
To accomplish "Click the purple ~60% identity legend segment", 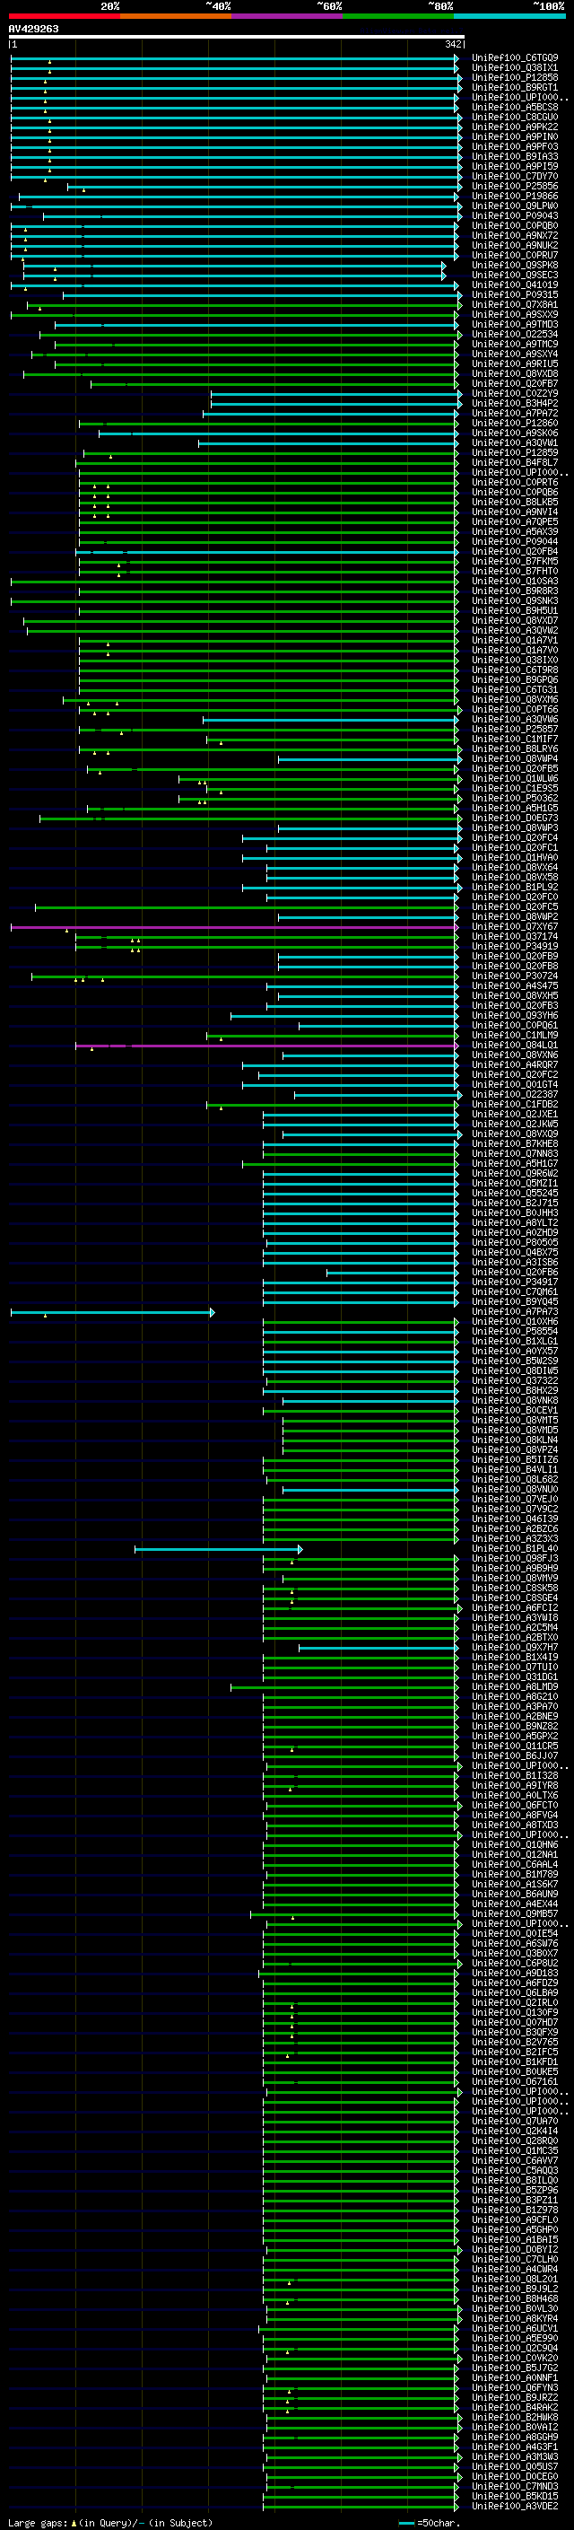I will click(288, 16).
